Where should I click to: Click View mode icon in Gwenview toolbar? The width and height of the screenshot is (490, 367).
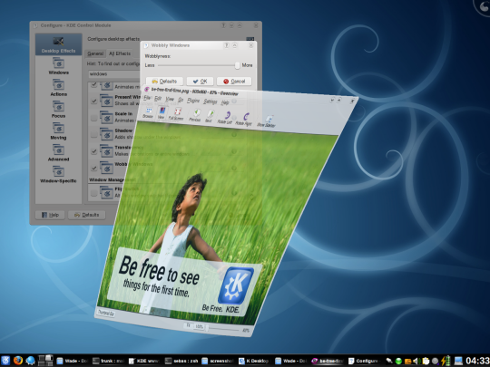[162, 112]
